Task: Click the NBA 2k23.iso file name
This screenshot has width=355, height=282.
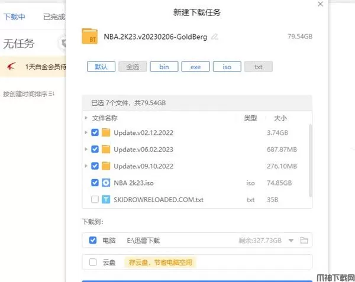Action: (x=134, y=183)
